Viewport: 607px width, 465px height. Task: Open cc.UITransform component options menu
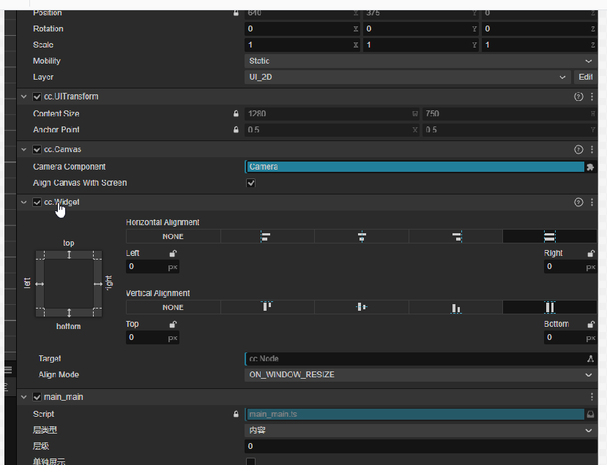coord(592,97)
